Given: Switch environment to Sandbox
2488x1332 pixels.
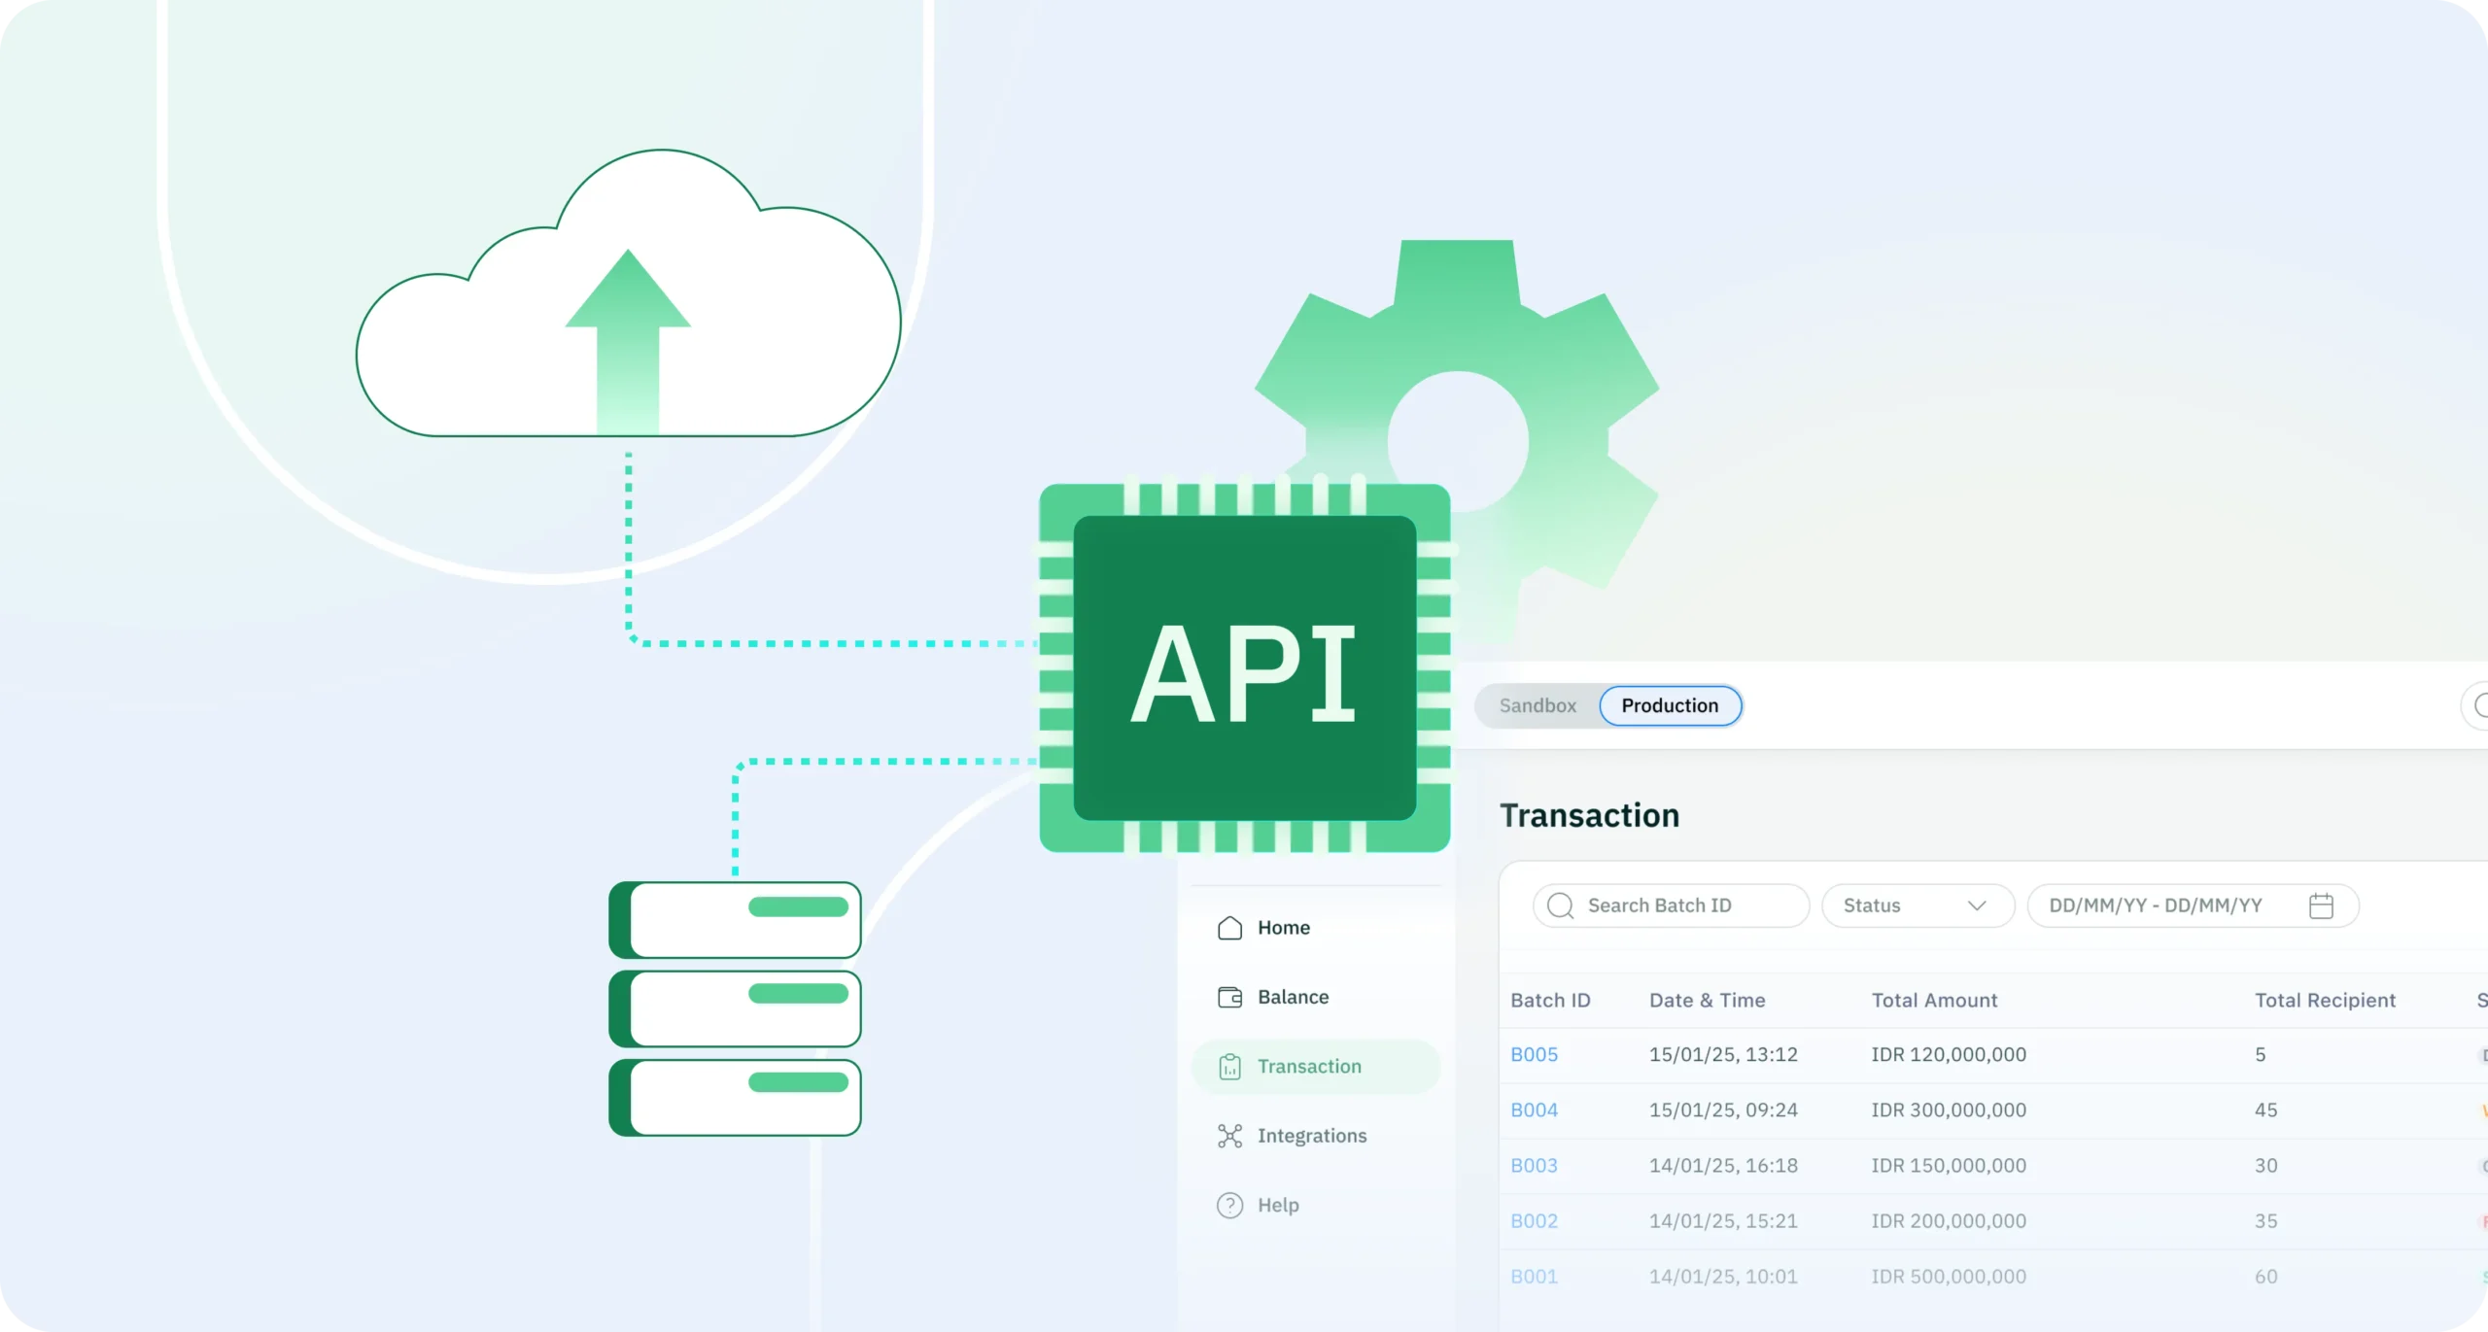Looking at the screenshot, I should [x=1538, y=705].
